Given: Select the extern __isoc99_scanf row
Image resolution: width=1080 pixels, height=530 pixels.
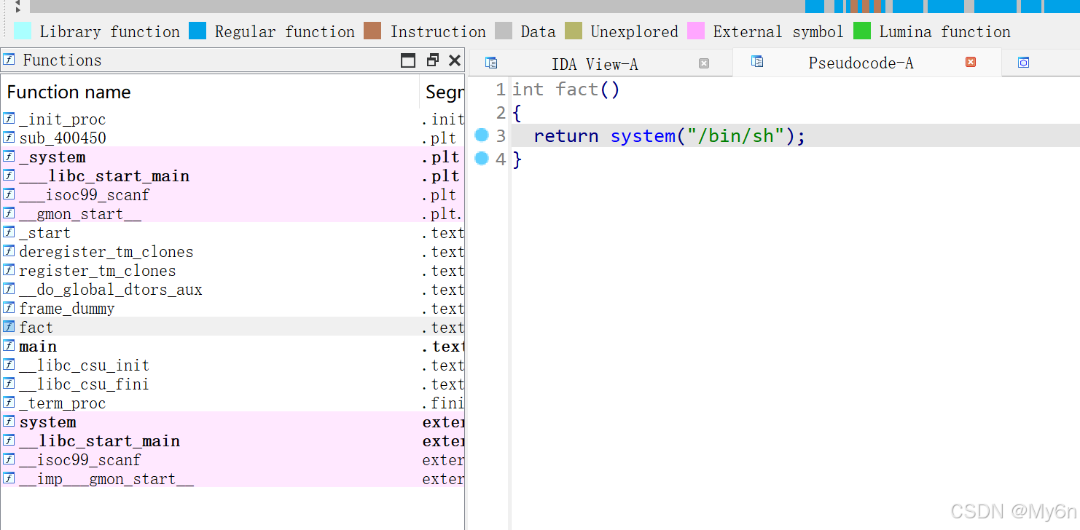Looking at the screenshot, I should [232, 460].
